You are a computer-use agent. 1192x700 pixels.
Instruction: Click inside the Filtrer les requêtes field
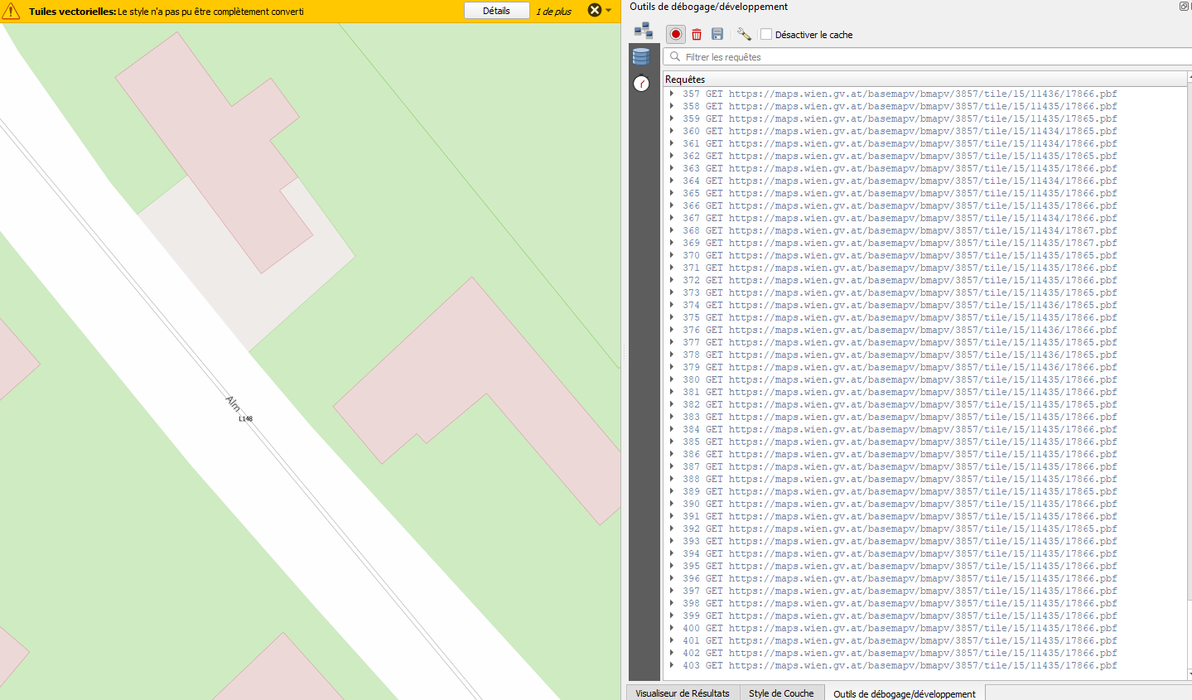pyautogui.click(x=828, y=56)
